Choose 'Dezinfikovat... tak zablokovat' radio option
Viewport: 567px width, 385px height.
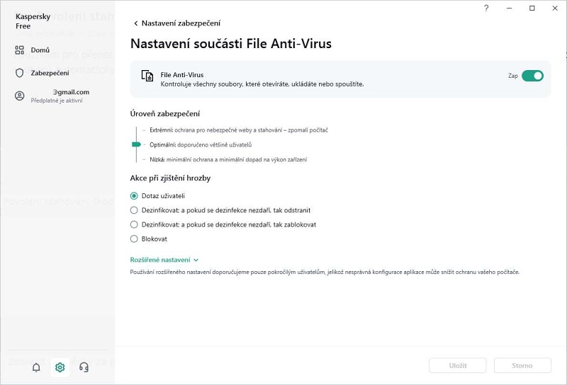[135, 224]
